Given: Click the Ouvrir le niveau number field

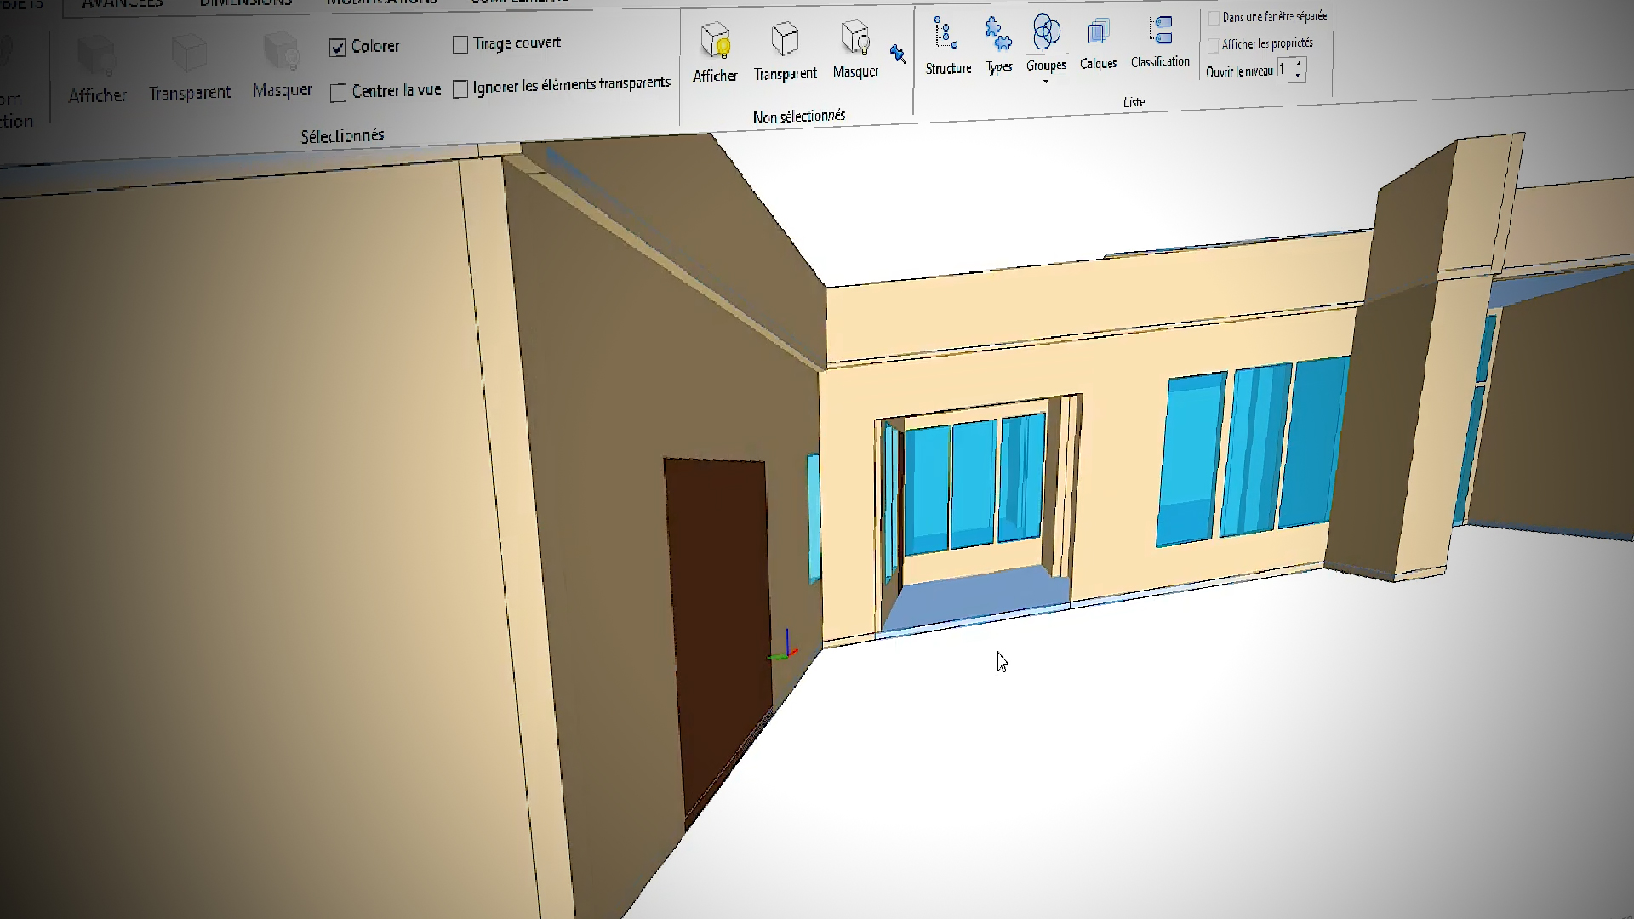Looking at the screenshot, I should point(1283,70).
